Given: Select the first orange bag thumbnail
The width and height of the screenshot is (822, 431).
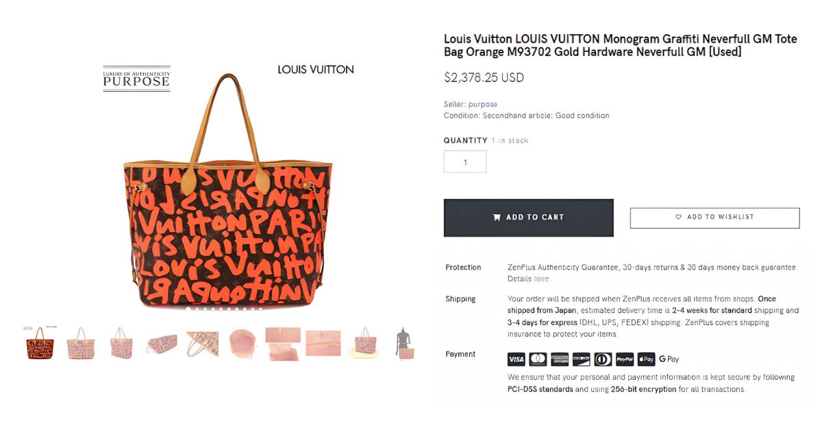Looking at the screenshot, I should coord(40,343).
